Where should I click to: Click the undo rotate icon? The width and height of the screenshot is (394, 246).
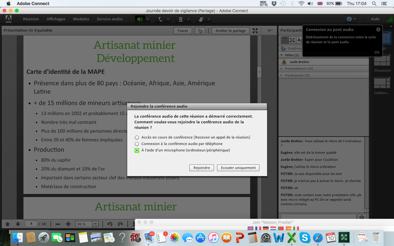(110, 224)
